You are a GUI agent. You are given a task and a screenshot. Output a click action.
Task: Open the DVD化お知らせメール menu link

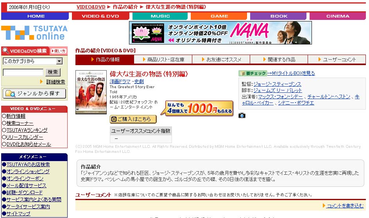pyautogui.click(x=29, y=144)
